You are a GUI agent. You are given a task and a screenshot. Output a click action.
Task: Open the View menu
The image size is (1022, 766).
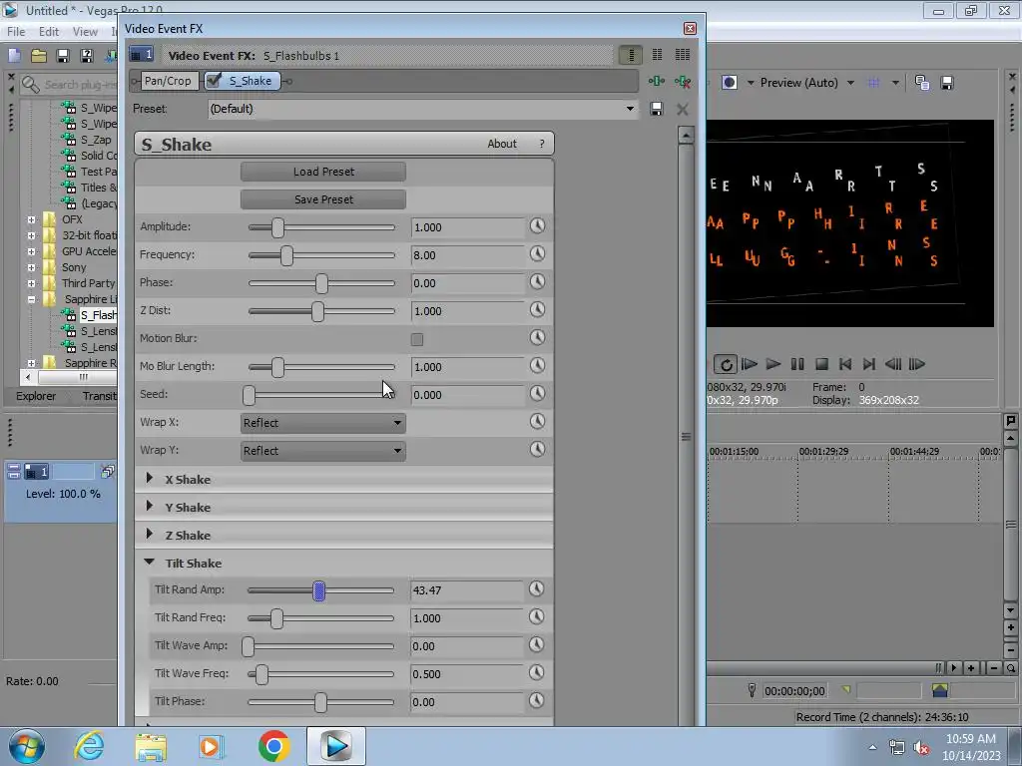(x=85, y=31)
